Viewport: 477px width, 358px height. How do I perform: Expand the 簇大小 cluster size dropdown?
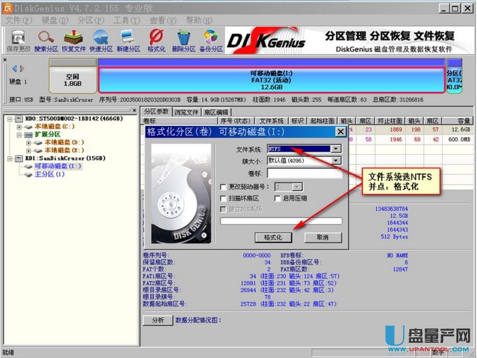[336, 161]
